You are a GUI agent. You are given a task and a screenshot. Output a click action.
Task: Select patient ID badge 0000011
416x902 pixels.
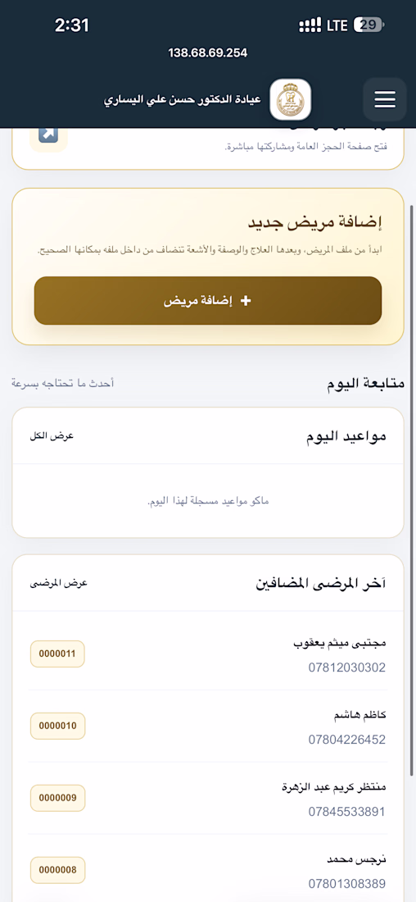57,654
